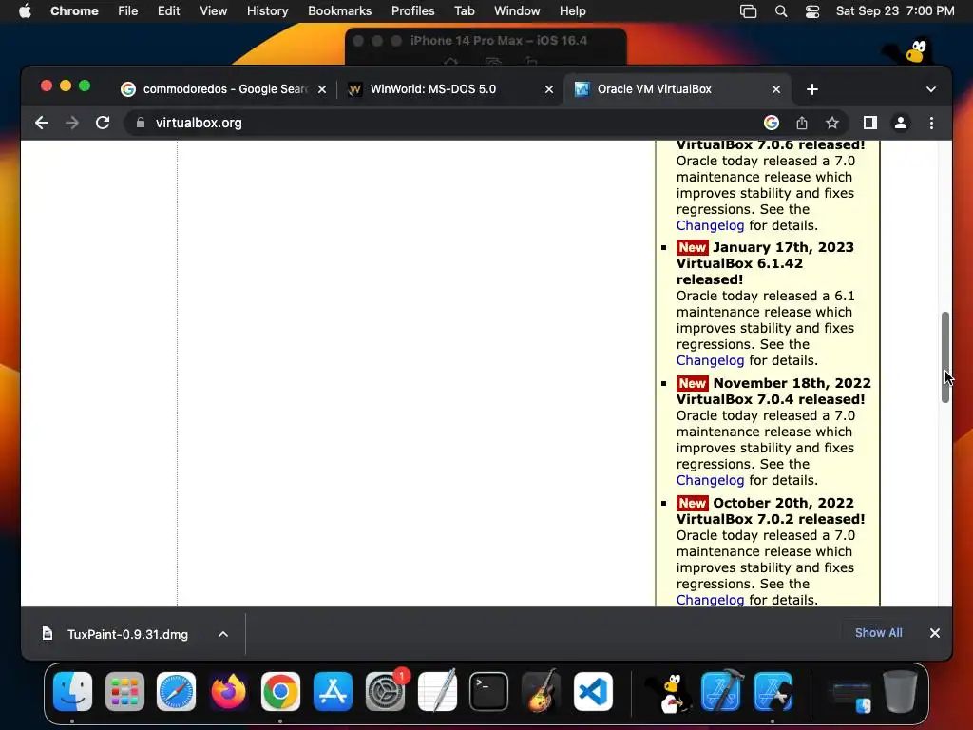Open the Chrome profile avatar
Image resolution: width=973 pixels, height=730 pixels.
pos(901,123)
